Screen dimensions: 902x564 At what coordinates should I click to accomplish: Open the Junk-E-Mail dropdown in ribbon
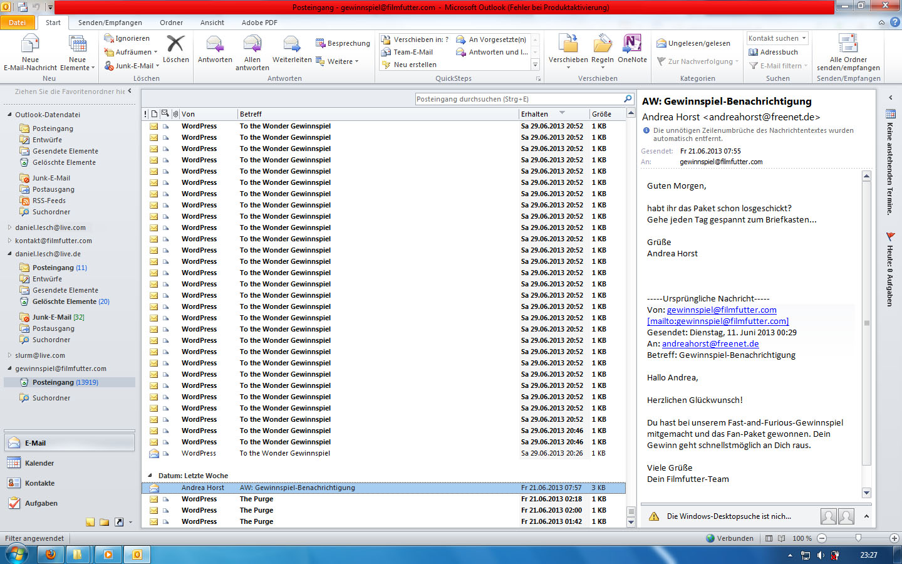tap(132, 66)
